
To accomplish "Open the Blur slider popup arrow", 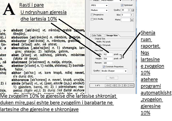I will [132, 15].
